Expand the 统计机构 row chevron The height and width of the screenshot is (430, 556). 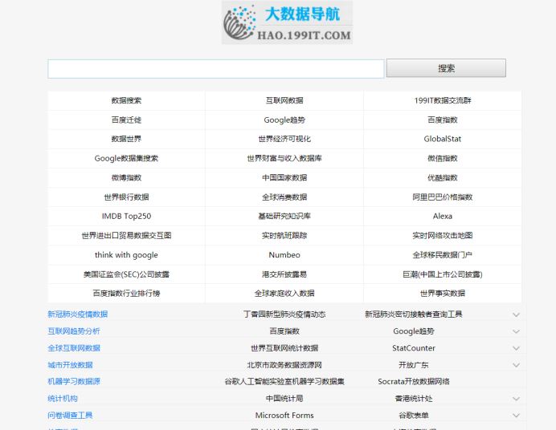tap(517, 399)
